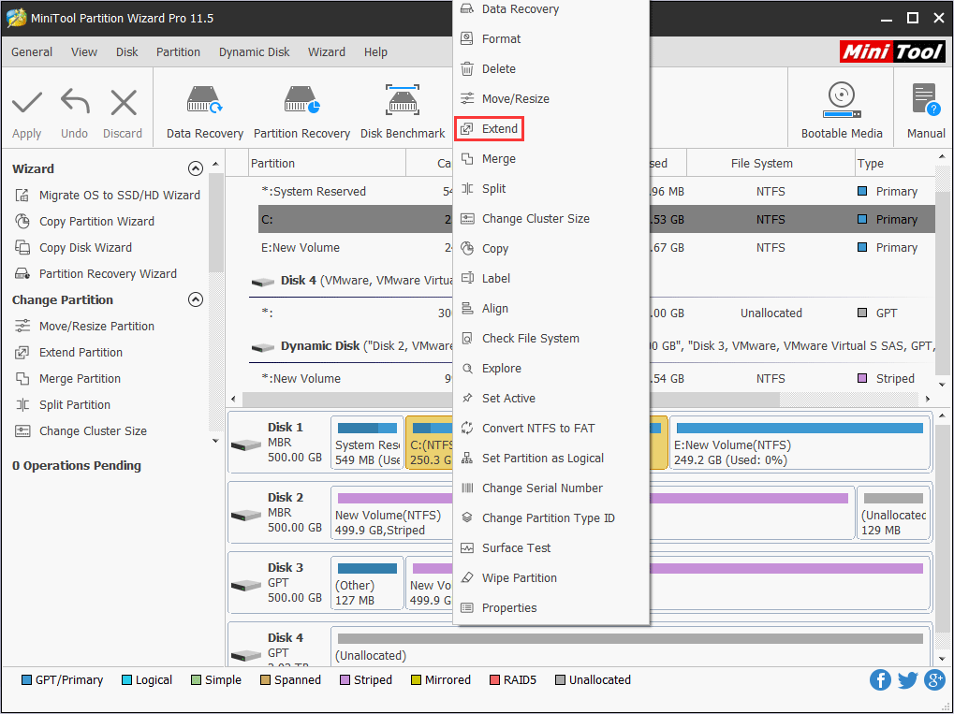Choose Merge Partition in sidebar
The height and width of the screenshot is (714, 954).
point(67,378)
